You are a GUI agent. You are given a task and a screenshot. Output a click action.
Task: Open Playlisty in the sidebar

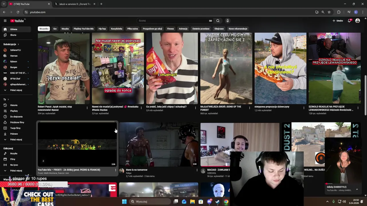(16, 111)
